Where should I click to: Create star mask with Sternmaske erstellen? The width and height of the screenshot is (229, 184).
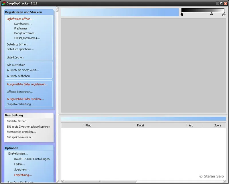coord(21,132)
